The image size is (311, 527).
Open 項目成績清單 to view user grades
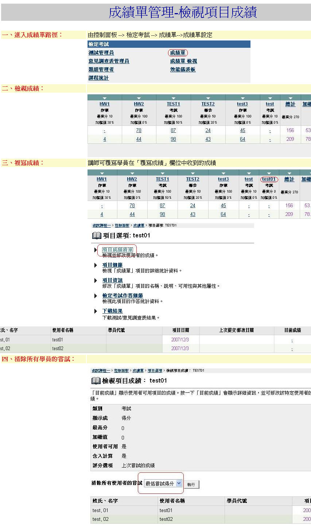pyautogui.click(x=117, y=250)
